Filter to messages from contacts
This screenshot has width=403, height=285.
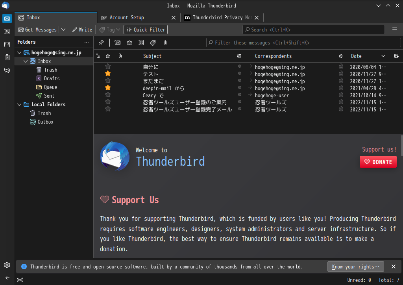[141, 43]
